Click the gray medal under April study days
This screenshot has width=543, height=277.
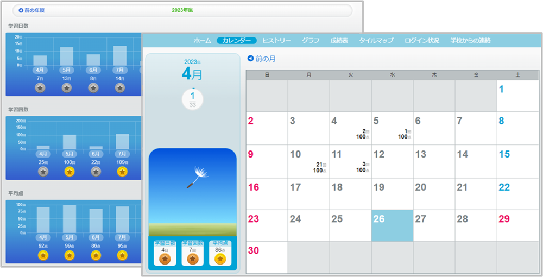(x=40, y=87)
